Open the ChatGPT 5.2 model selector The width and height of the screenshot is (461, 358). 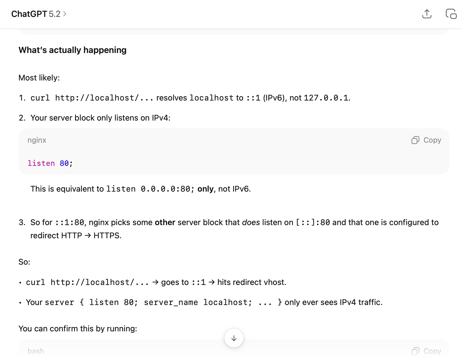(38, 14)
